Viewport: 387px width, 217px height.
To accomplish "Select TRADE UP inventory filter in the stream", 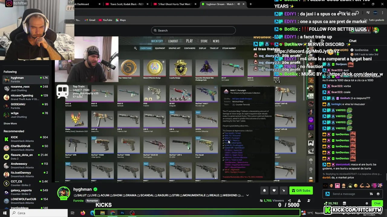I will 214,48.
